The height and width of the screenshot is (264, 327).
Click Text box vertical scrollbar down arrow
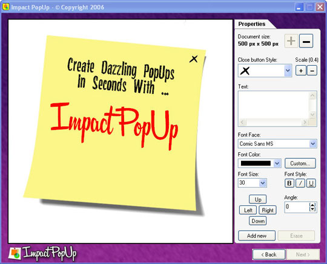pos(312,114)
